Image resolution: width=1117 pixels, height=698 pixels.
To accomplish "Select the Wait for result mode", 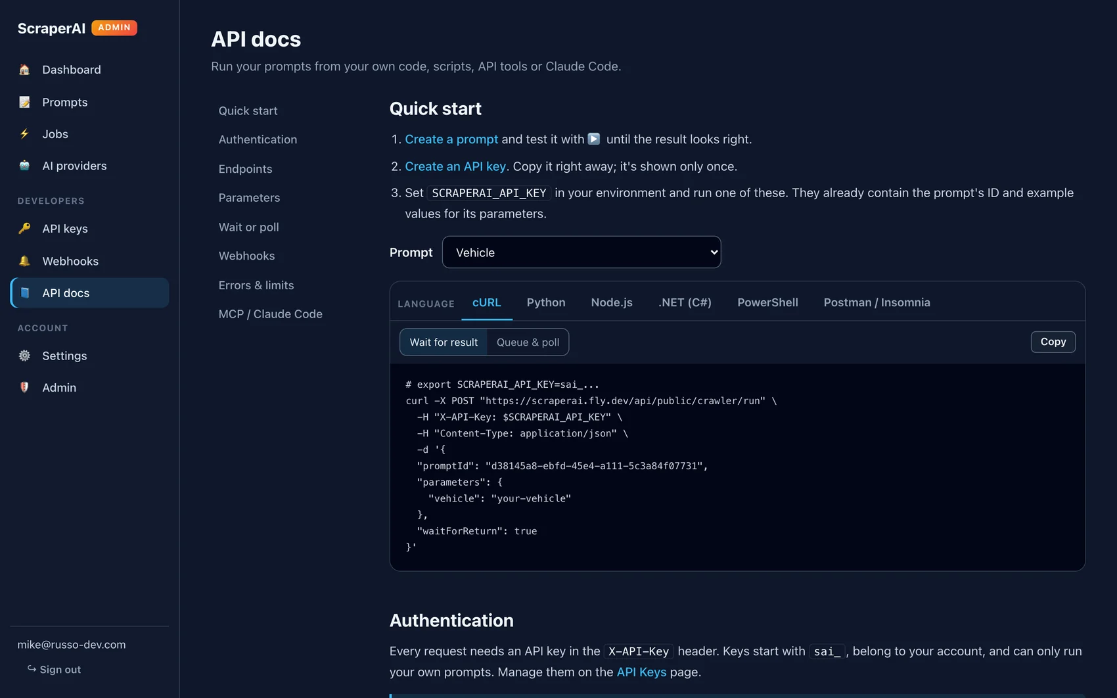I will (444, 342).
